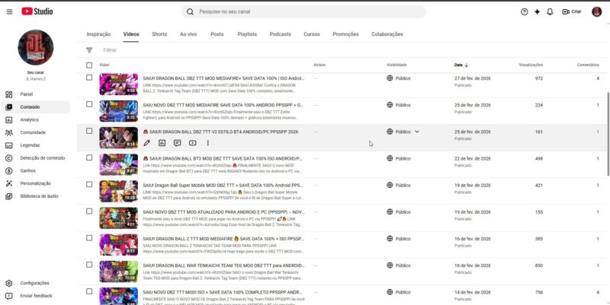Open Enviar feedback in the sidebar
Image resolution: width=610 pixels, height=305 pixels.
35,296
